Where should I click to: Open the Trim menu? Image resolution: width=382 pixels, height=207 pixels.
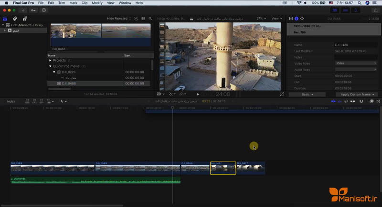pyautogui.click(x=62, y=3)
